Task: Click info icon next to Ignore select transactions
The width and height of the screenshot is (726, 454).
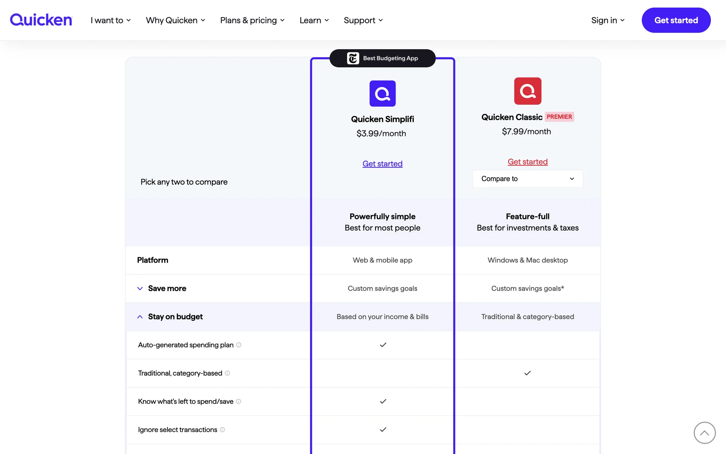Action: point(222,430)
